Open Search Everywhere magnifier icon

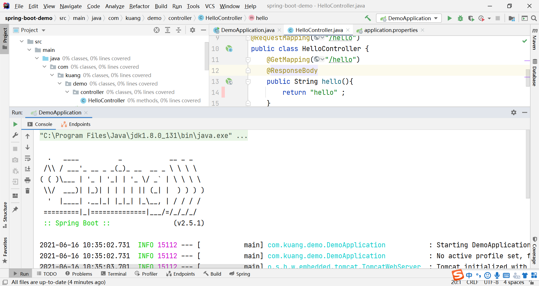click(x=534, y=18)
